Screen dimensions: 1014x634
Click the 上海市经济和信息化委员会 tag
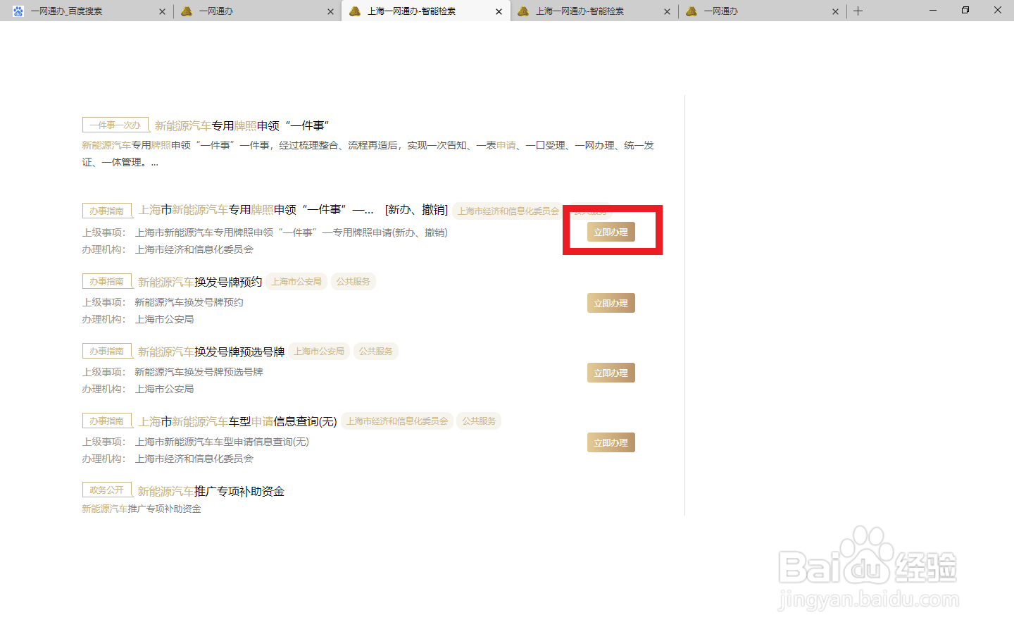tap(507, 210)
